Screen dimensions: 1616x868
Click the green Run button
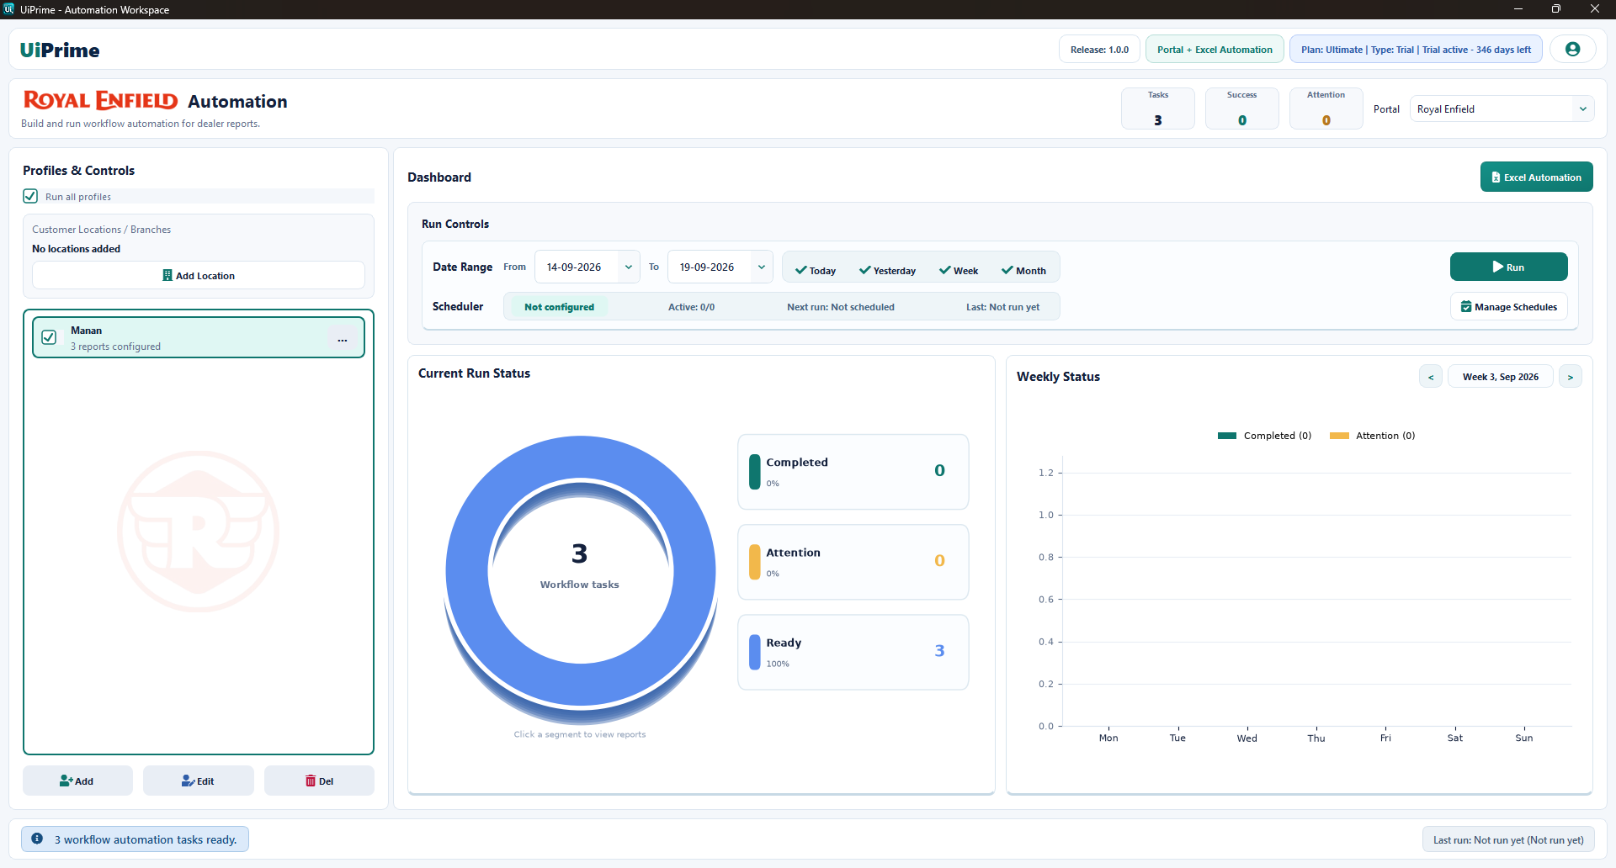[1508, 267]
